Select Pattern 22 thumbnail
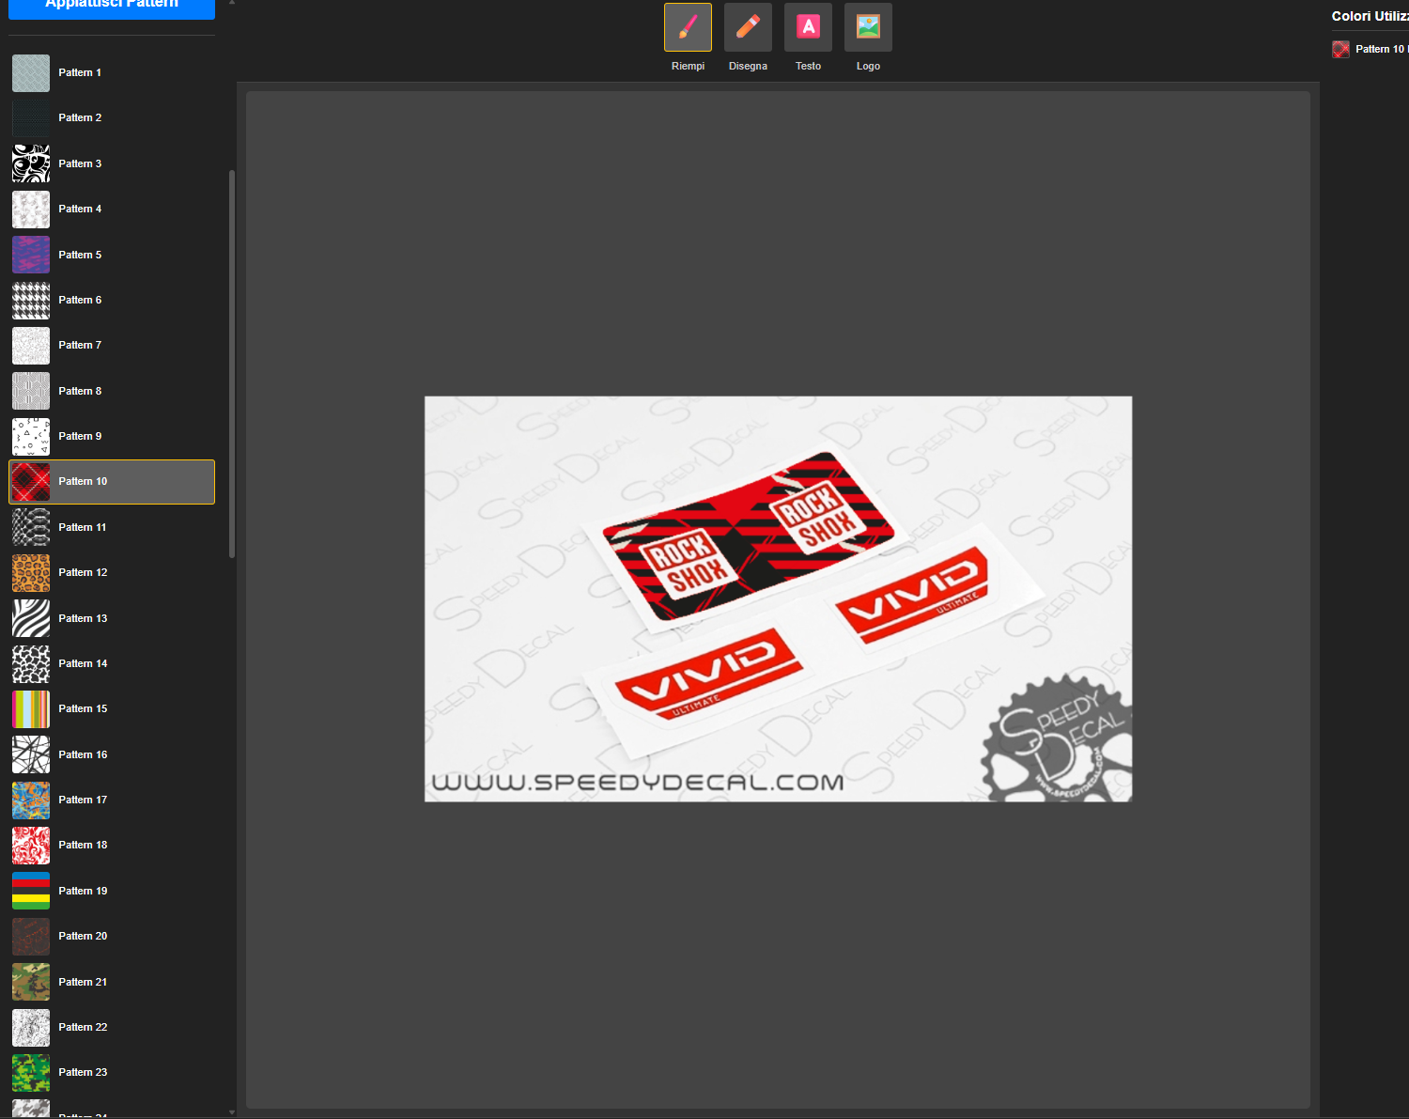The image size is (1409, 1119). (31, 1028)
